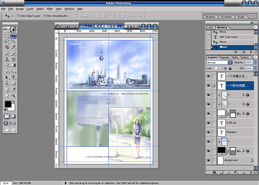Select the Move tool in toolbox
The height and width of the screenshot is (185, 259).
pyautogui.click(x=13, y=36)
